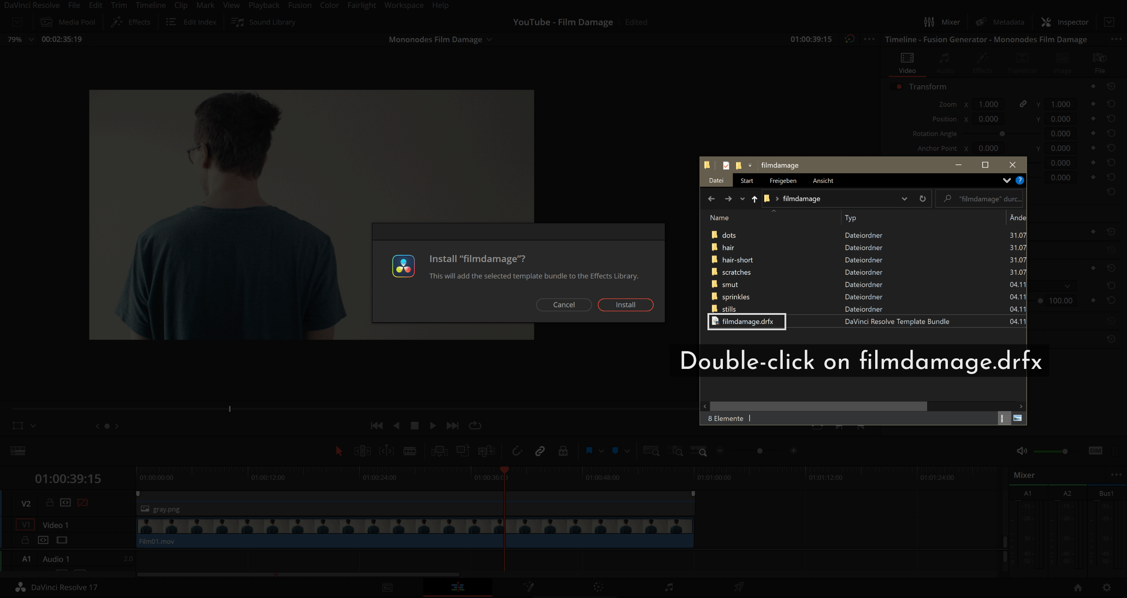Click the Insert Clip icon
The height and width of the screenshot is (598, 1127).
tap(439, 451)
